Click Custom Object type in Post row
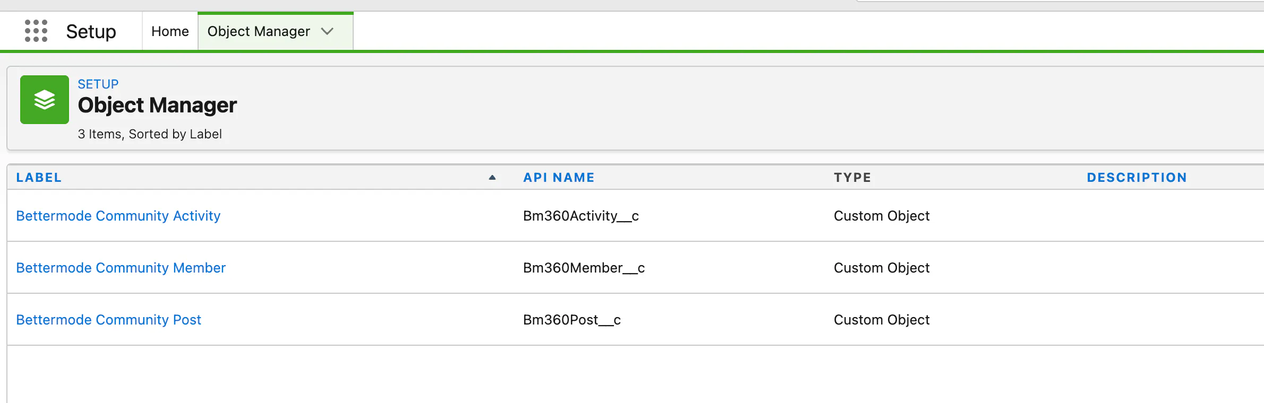 coord(882,320)
